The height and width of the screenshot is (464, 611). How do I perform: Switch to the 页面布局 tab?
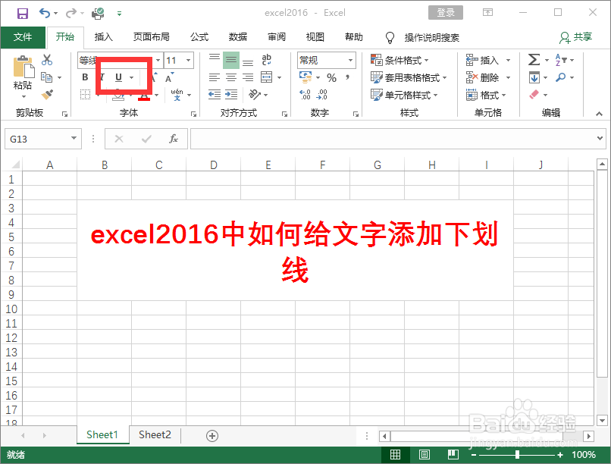[x=151, y=37]
